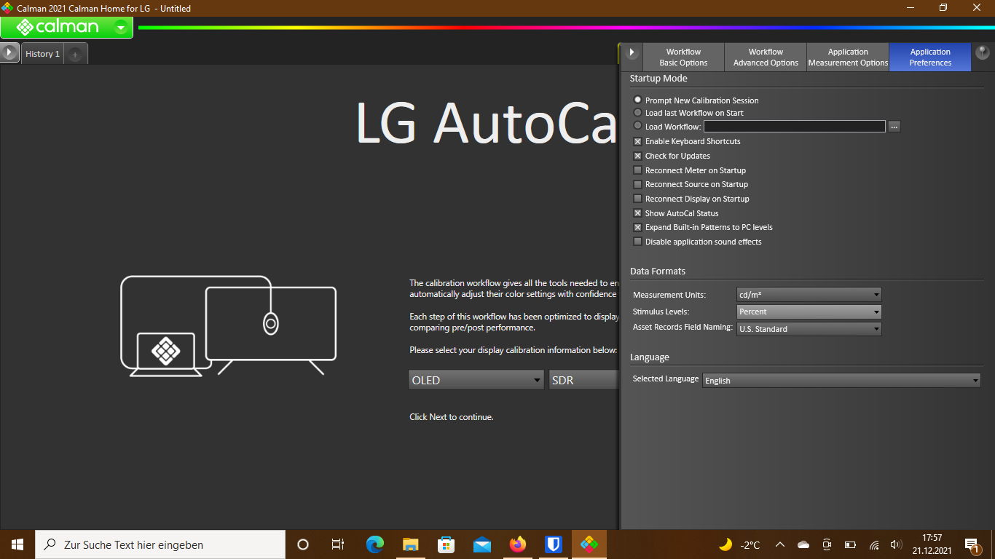Click the 'Selected Language' label
995x559 pixels.
[666, 378]
